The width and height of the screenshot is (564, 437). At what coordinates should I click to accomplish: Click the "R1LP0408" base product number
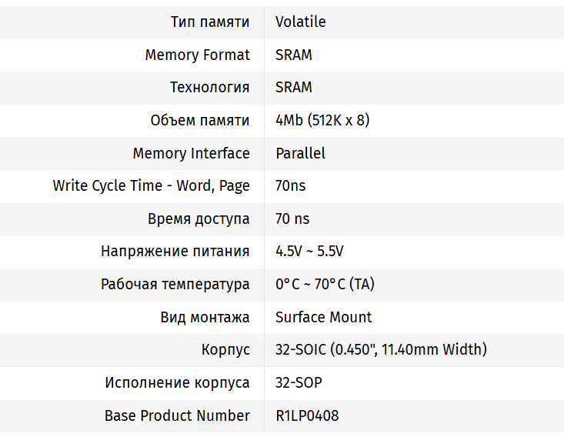point(307,415)
